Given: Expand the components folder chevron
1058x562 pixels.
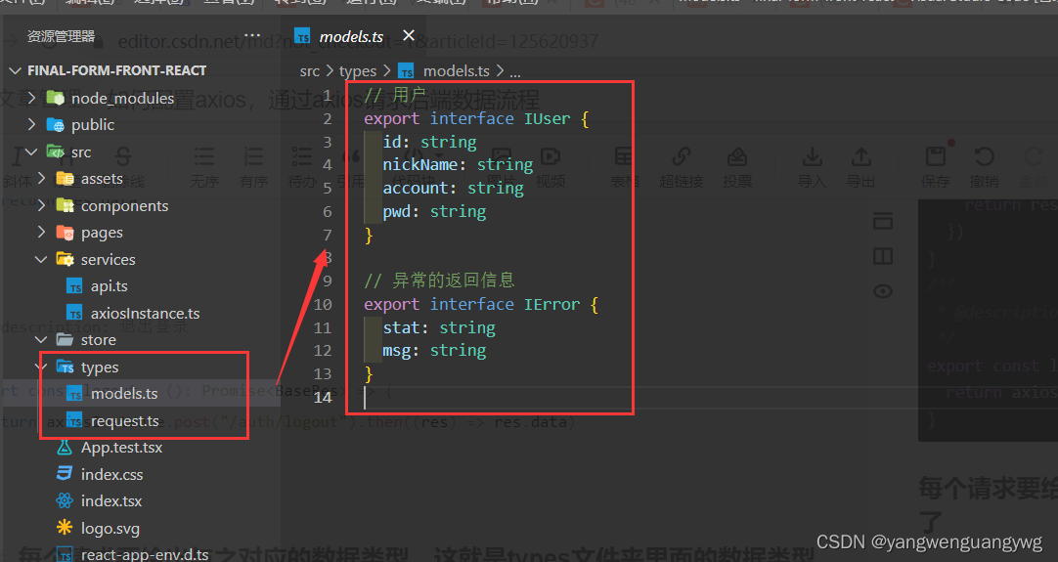Looking at the screenshot, I should coord(41,205).
